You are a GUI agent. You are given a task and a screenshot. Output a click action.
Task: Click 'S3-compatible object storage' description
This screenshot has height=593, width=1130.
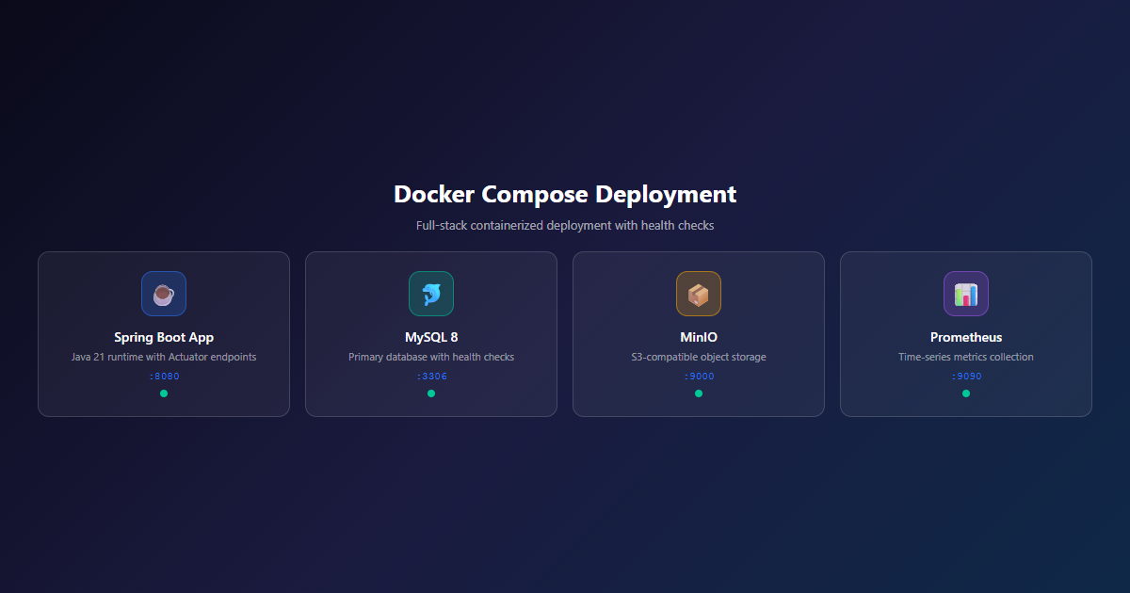pyautogui.click(x=699, y=357)
